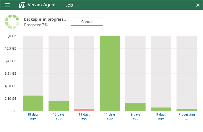Image resolution: width=203 pixels, height=132 pixels.
Task: Click the '8,41 GB' axis label
Action: pyautogui.click(x=10, y=61)
